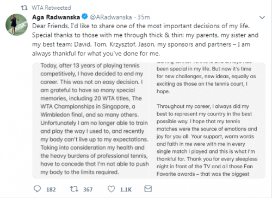Viewport: 272px width, 198px height.
Task: Like the tweet with the heart icon
Action: (x=111, y=189)
